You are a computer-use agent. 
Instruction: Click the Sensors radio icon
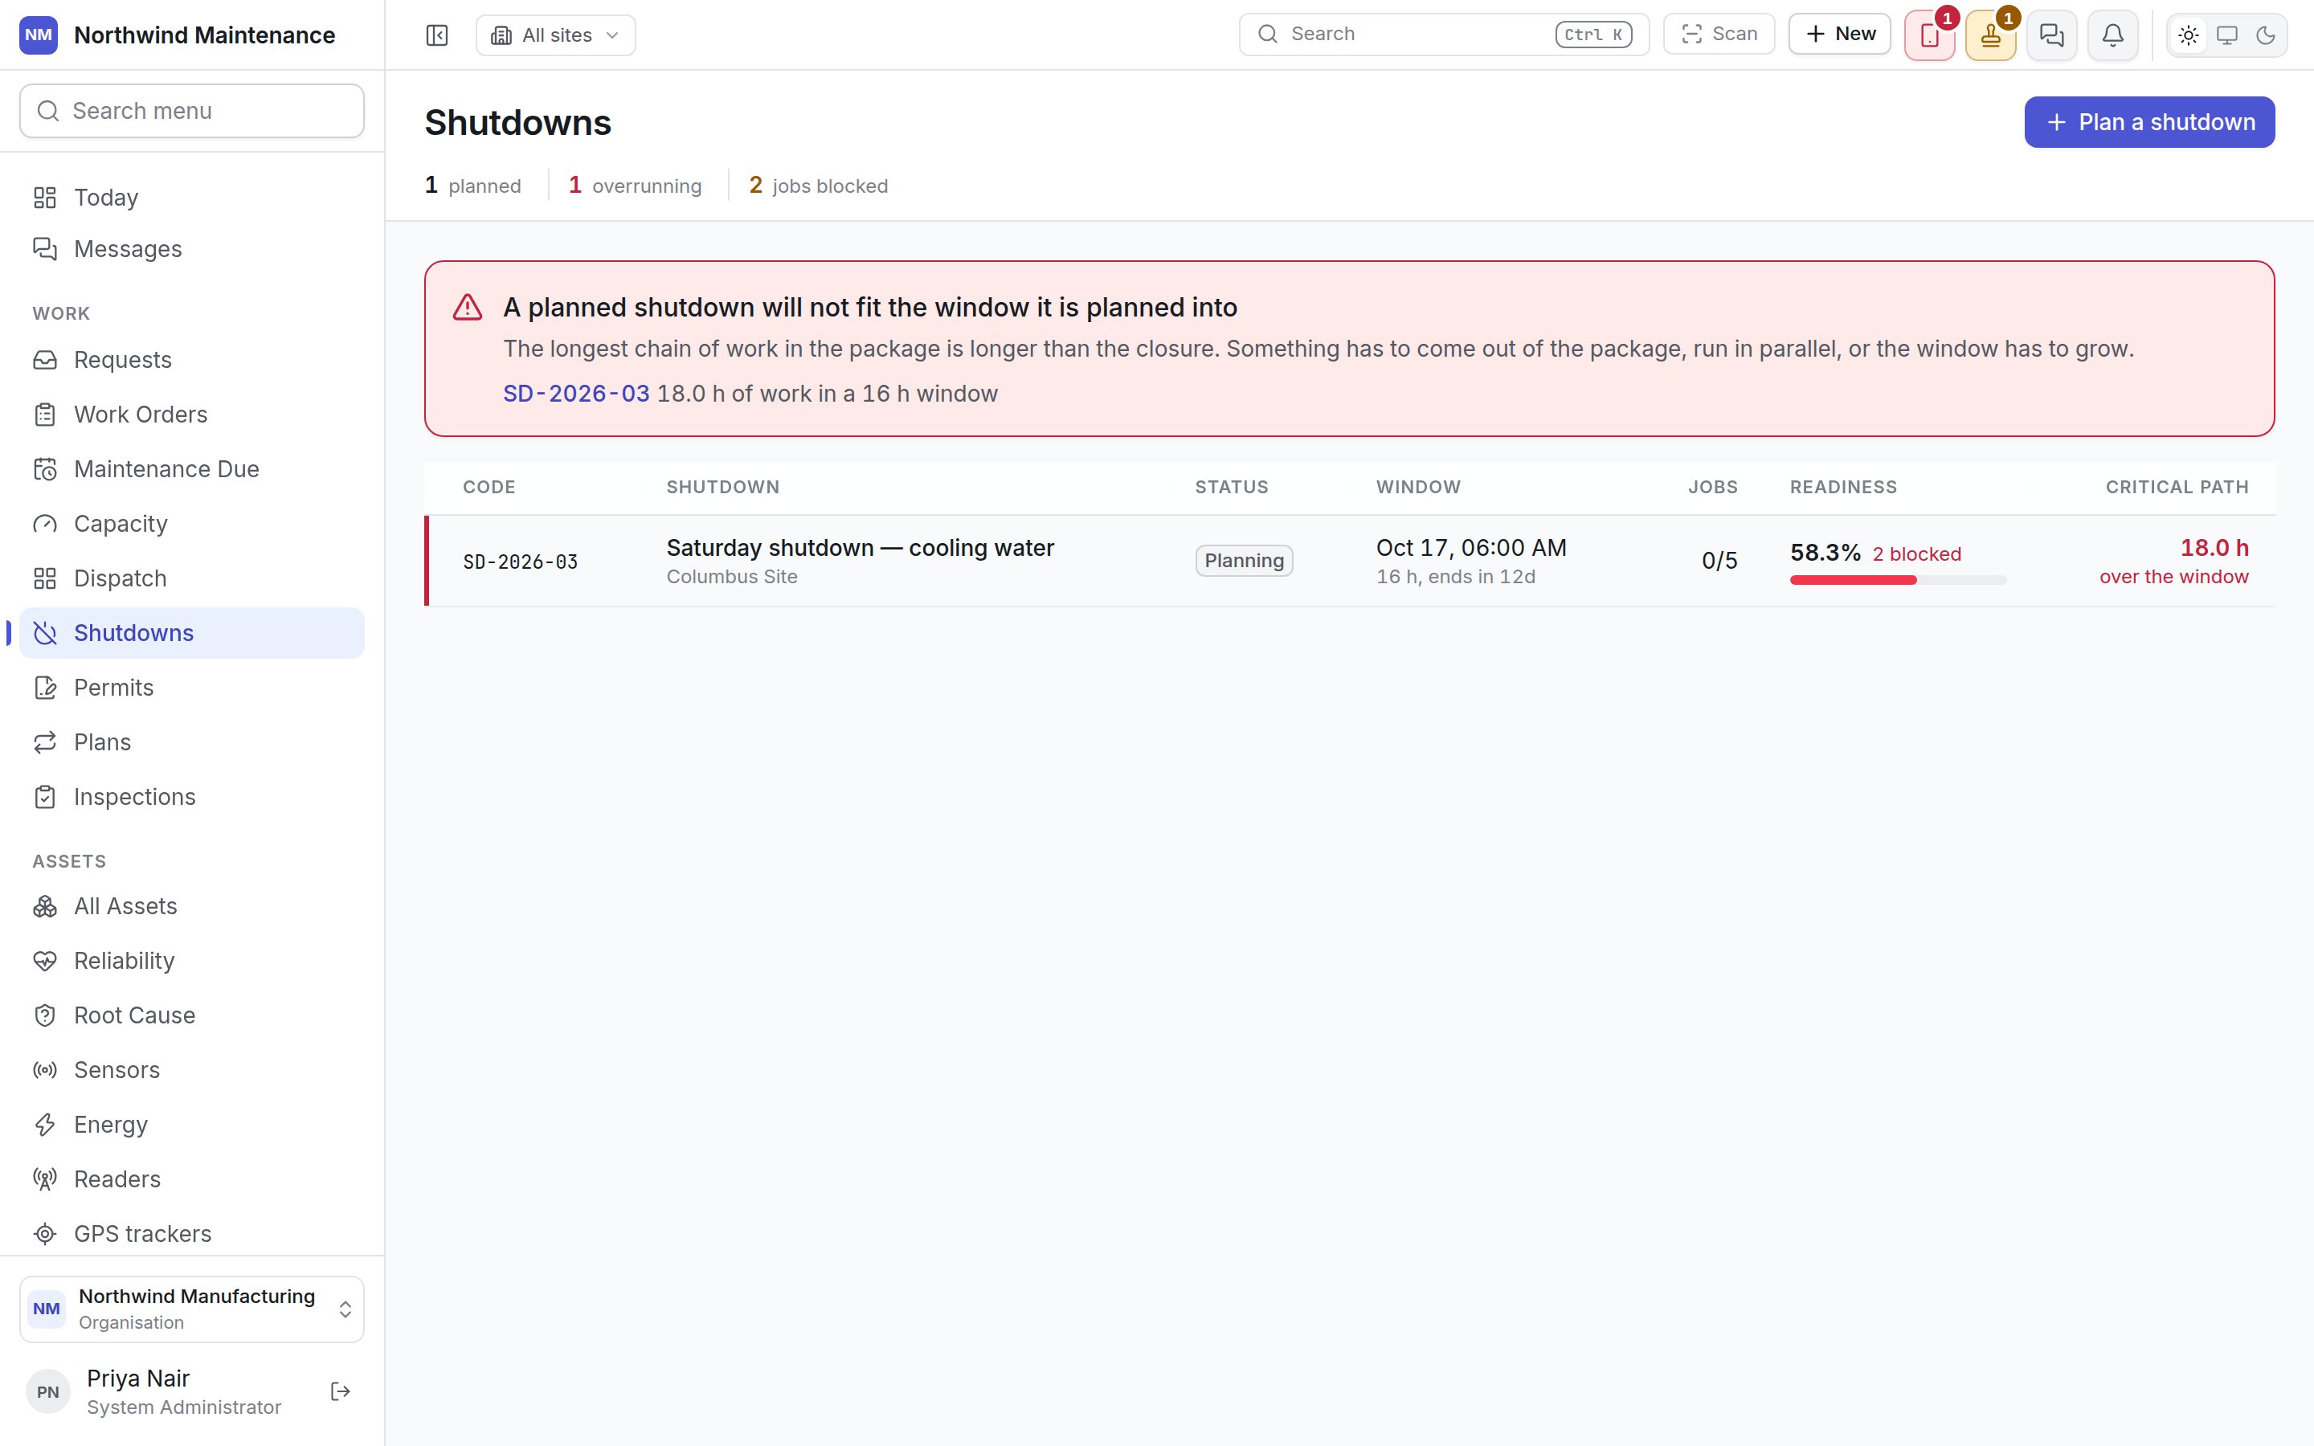(45, 1070)
